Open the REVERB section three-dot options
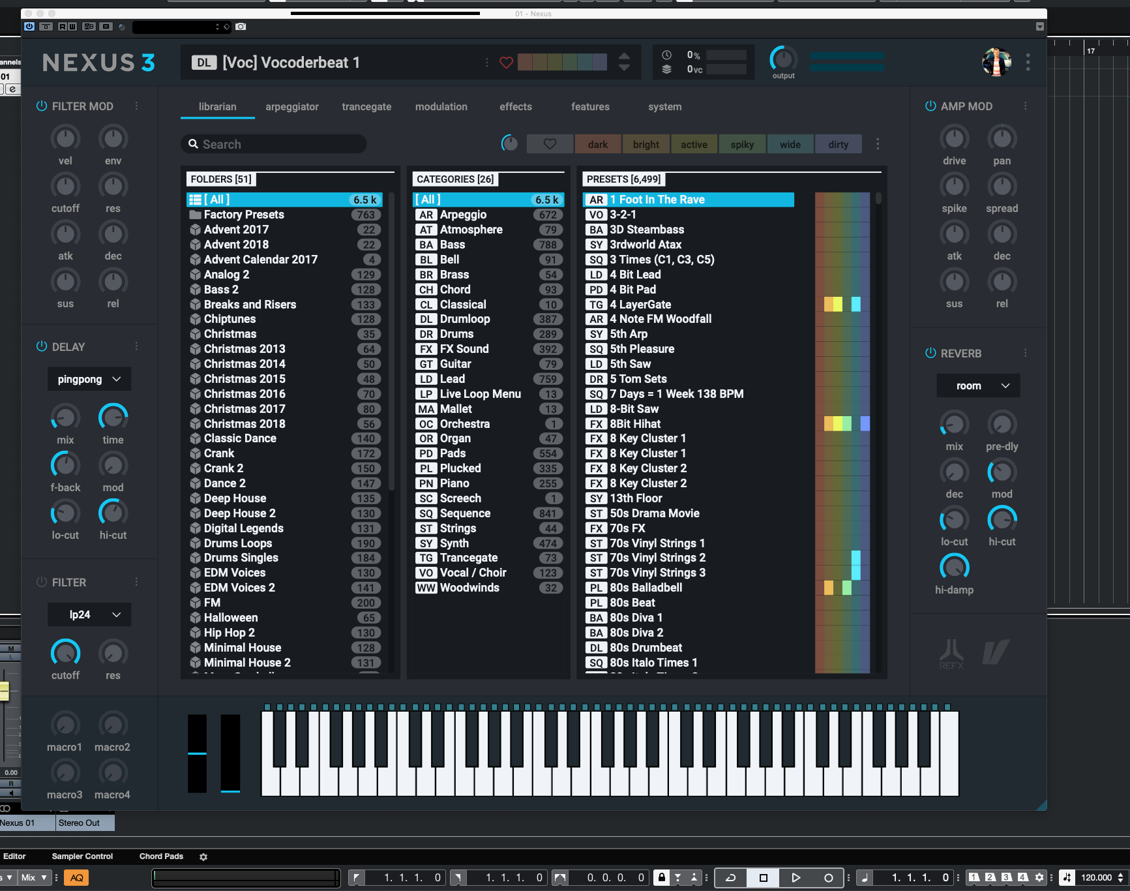Image resolution: width=1130 pixels, height=891 pixels. pos(1026,353)
